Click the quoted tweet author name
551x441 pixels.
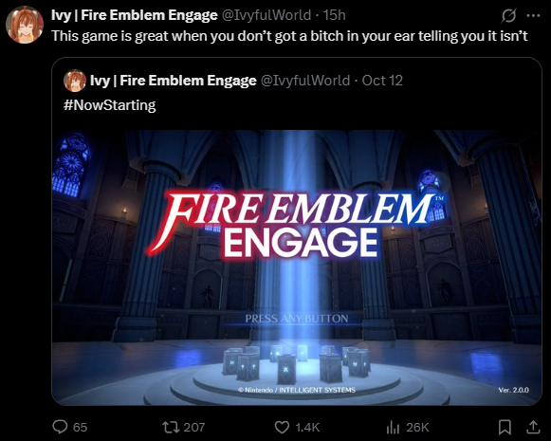[x=174, y=81]
